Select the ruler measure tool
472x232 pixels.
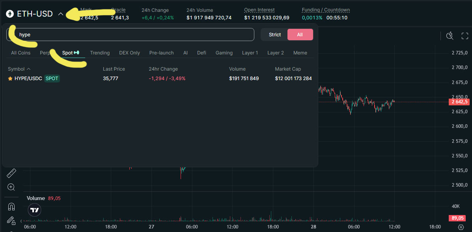11,173
